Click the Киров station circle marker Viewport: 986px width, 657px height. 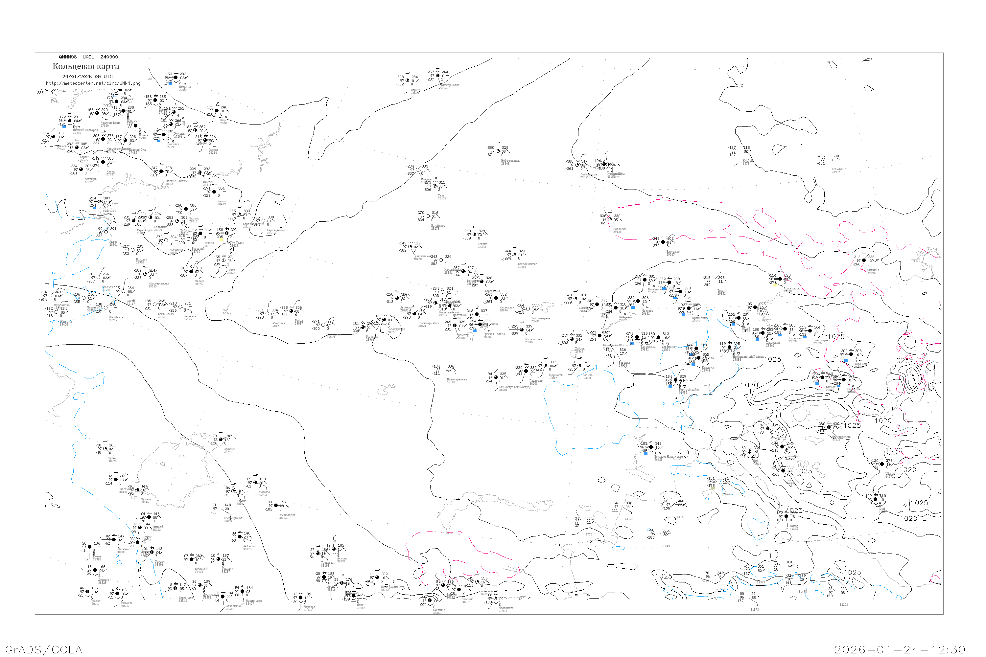coord(217,111)
